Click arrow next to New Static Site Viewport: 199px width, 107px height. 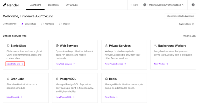tap(22, 64)
